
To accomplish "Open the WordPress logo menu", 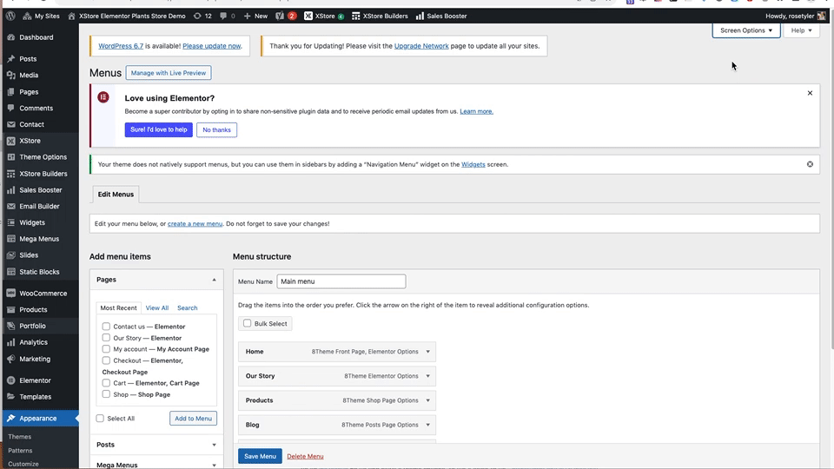I will (10, 16).
